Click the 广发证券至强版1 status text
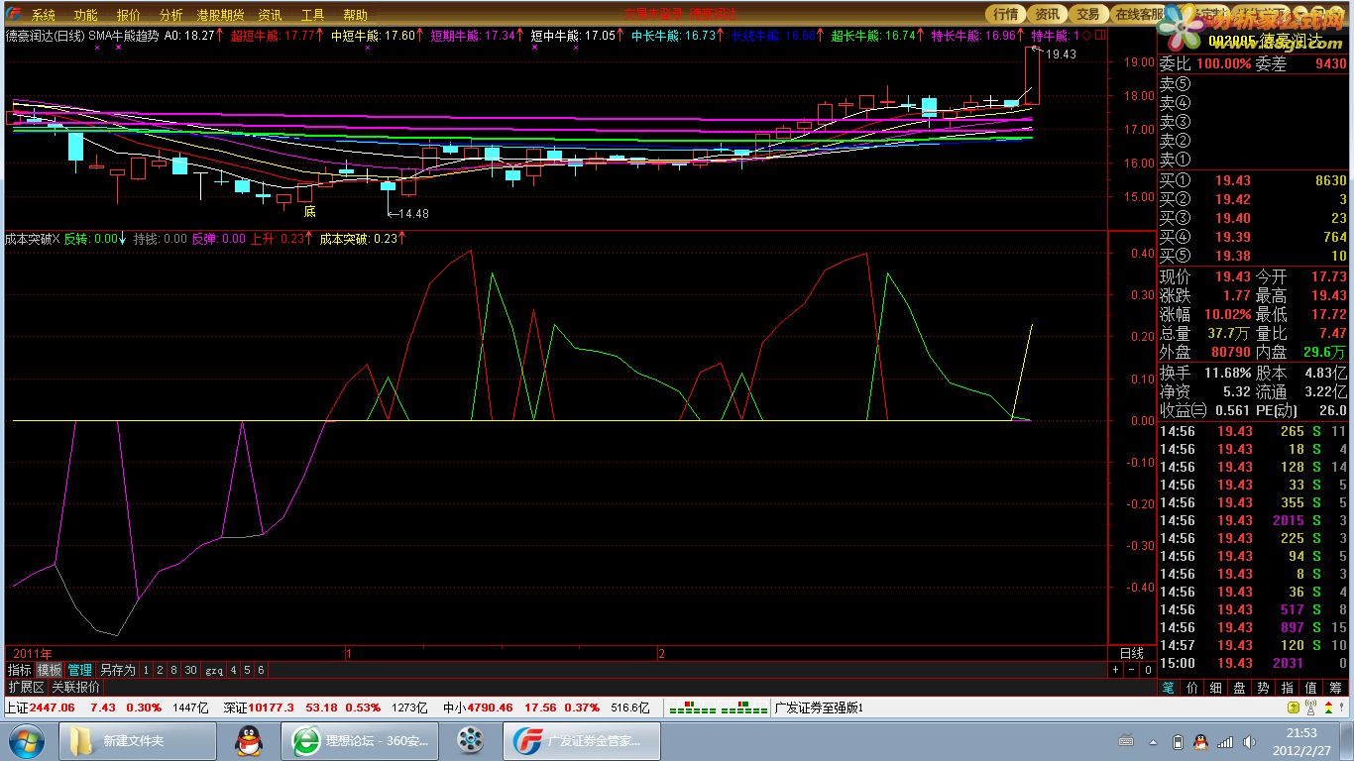Image resolution: width=1354 pixels, height=761 pixels. (819, 708)
